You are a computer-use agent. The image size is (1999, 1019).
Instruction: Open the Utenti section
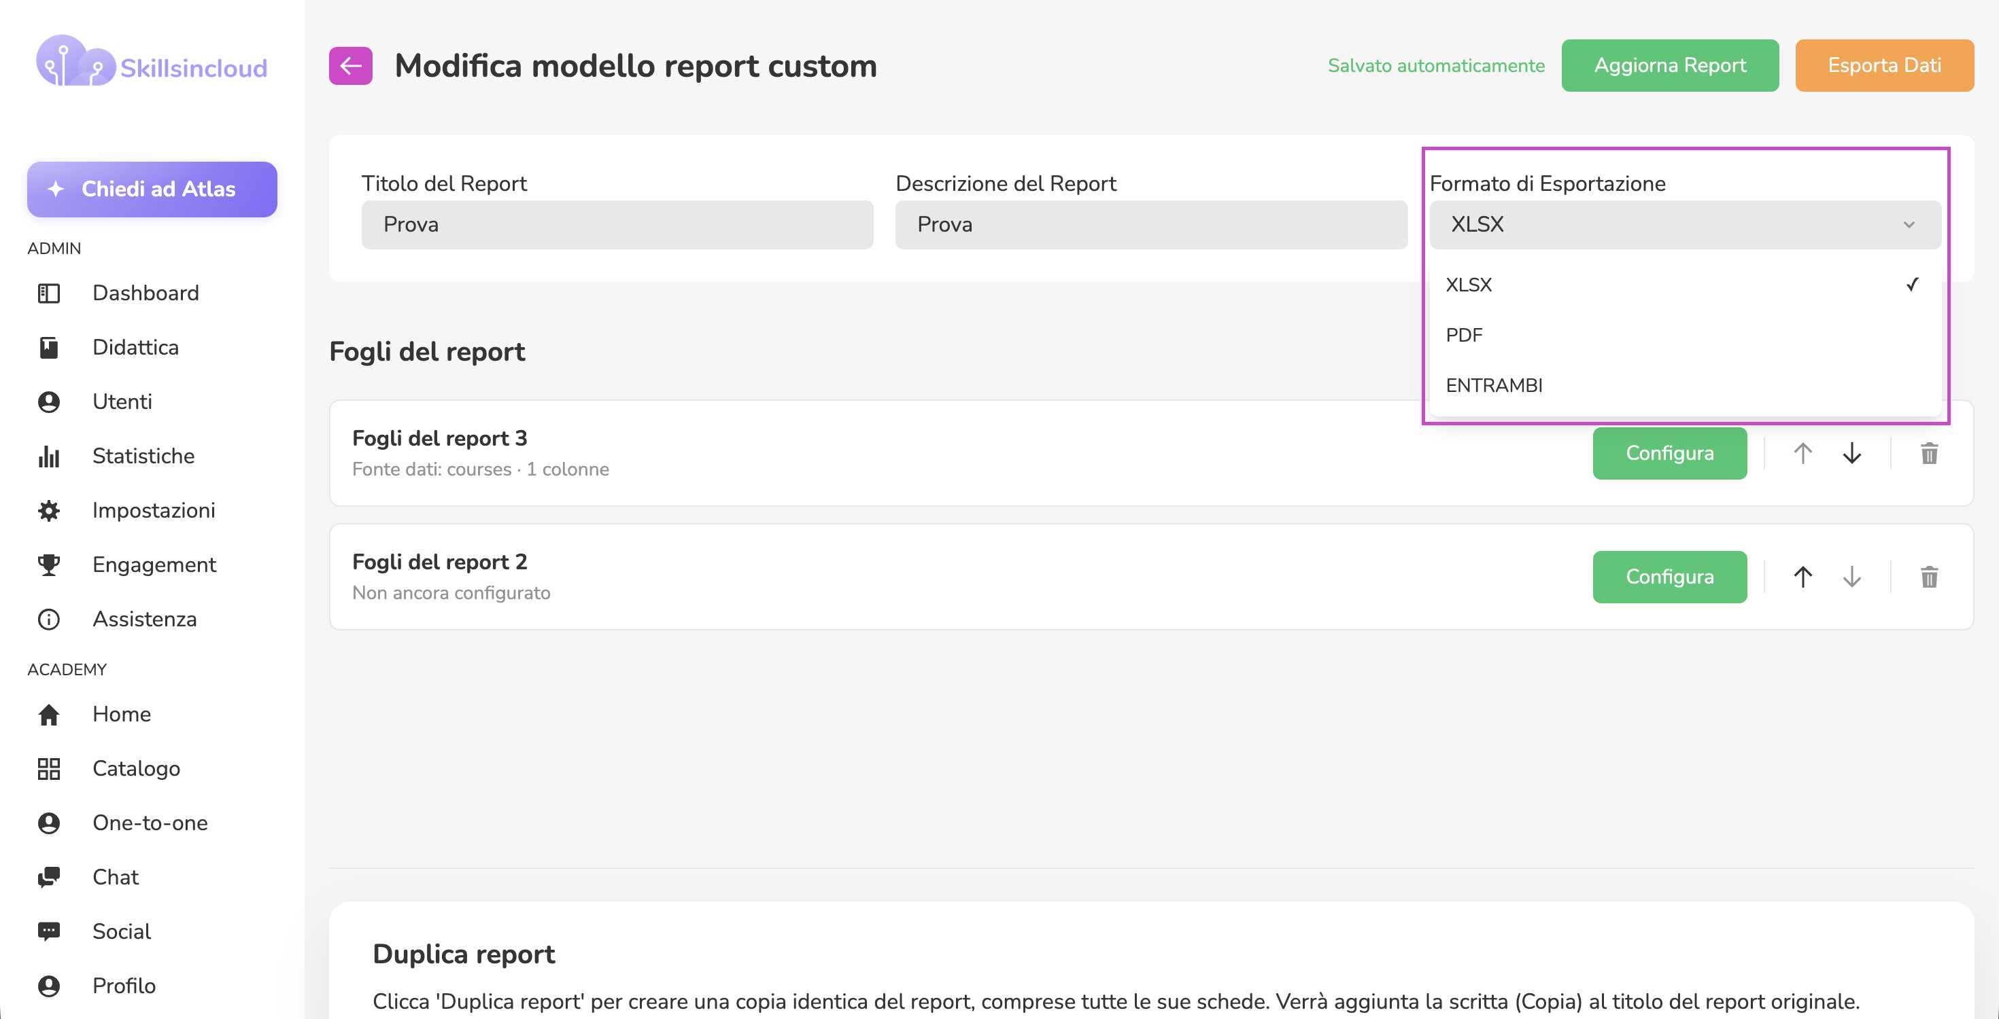click(x=122, y=401)
